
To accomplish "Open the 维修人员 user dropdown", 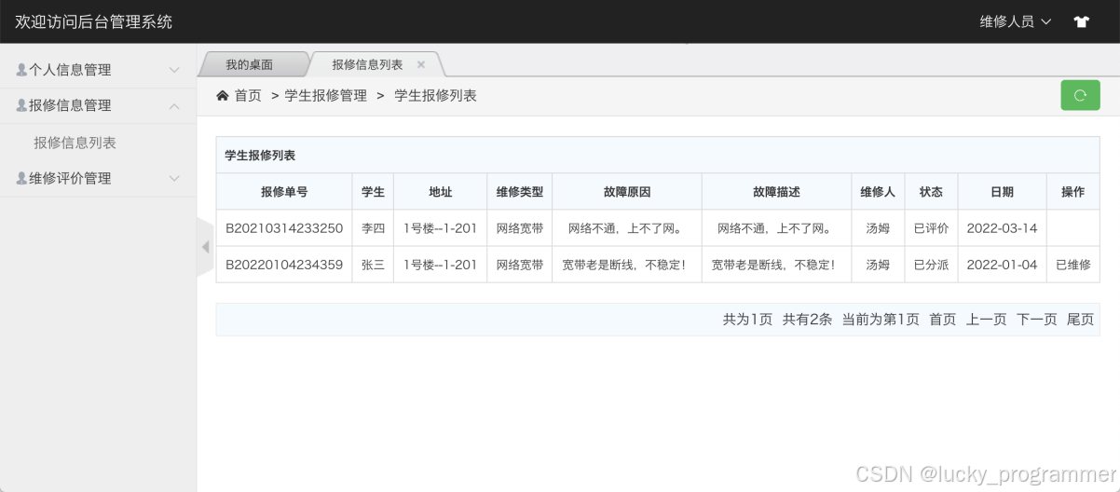I will click(x=1016, y=21).
